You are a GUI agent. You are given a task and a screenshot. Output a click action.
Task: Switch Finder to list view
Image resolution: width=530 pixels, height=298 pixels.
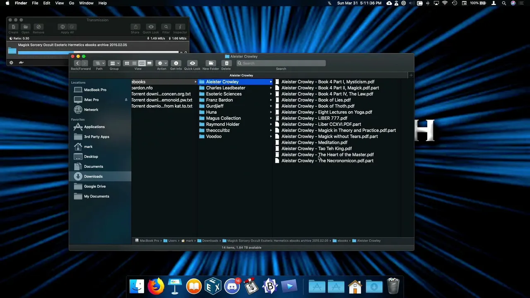(x=134, y=63)
